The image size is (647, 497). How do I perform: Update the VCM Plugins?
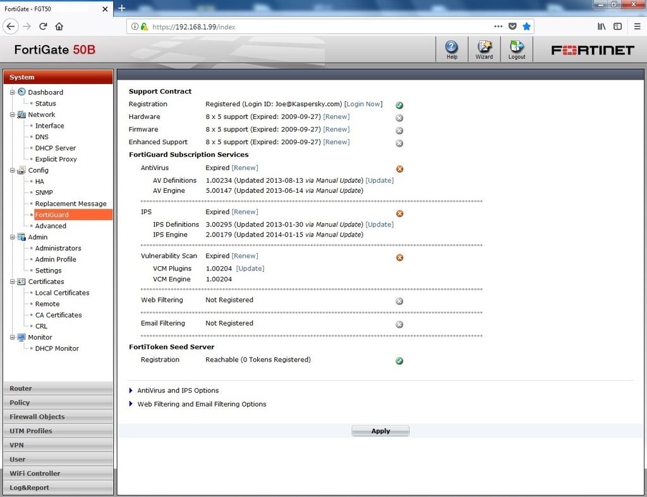tap(250, 268)
